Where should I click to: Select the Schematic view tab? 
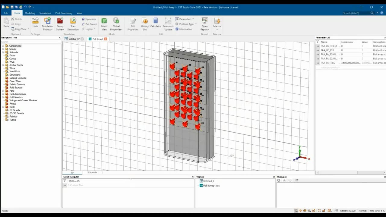[x=92, y=172]
